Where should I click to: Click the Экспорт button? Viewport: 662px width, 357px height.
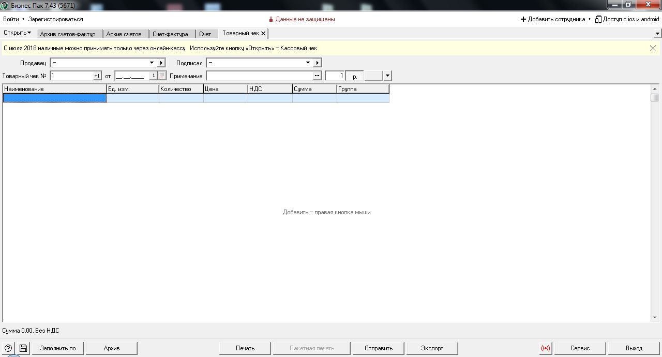[432, 348]
